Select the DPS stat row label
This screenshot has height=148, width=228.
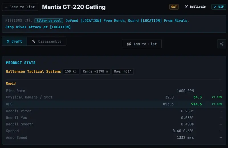[9, 104]
